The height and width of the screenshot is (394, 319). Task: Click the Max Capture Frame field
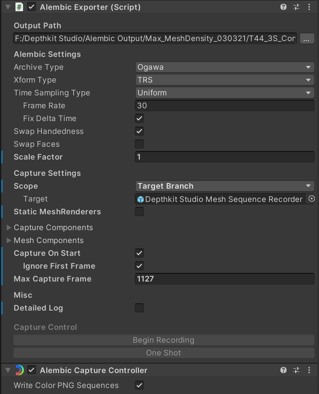[x=224, y=279]
